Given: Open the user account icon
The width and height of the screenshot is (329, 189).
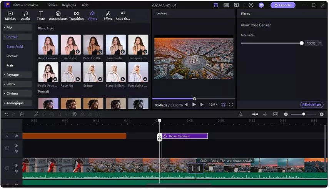Looking at the screenshot, I should tap(251, 5).
